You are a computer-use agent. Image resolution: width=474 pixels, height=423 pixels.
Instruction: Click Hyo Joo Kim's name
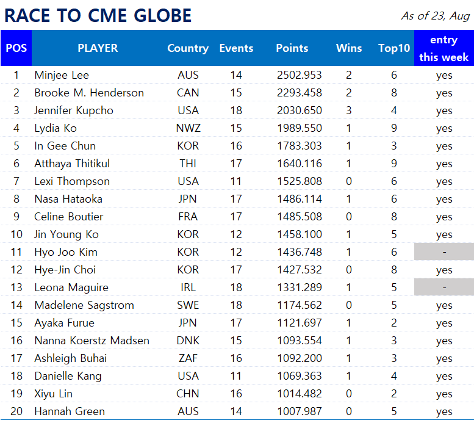click(x=66, y=252)
